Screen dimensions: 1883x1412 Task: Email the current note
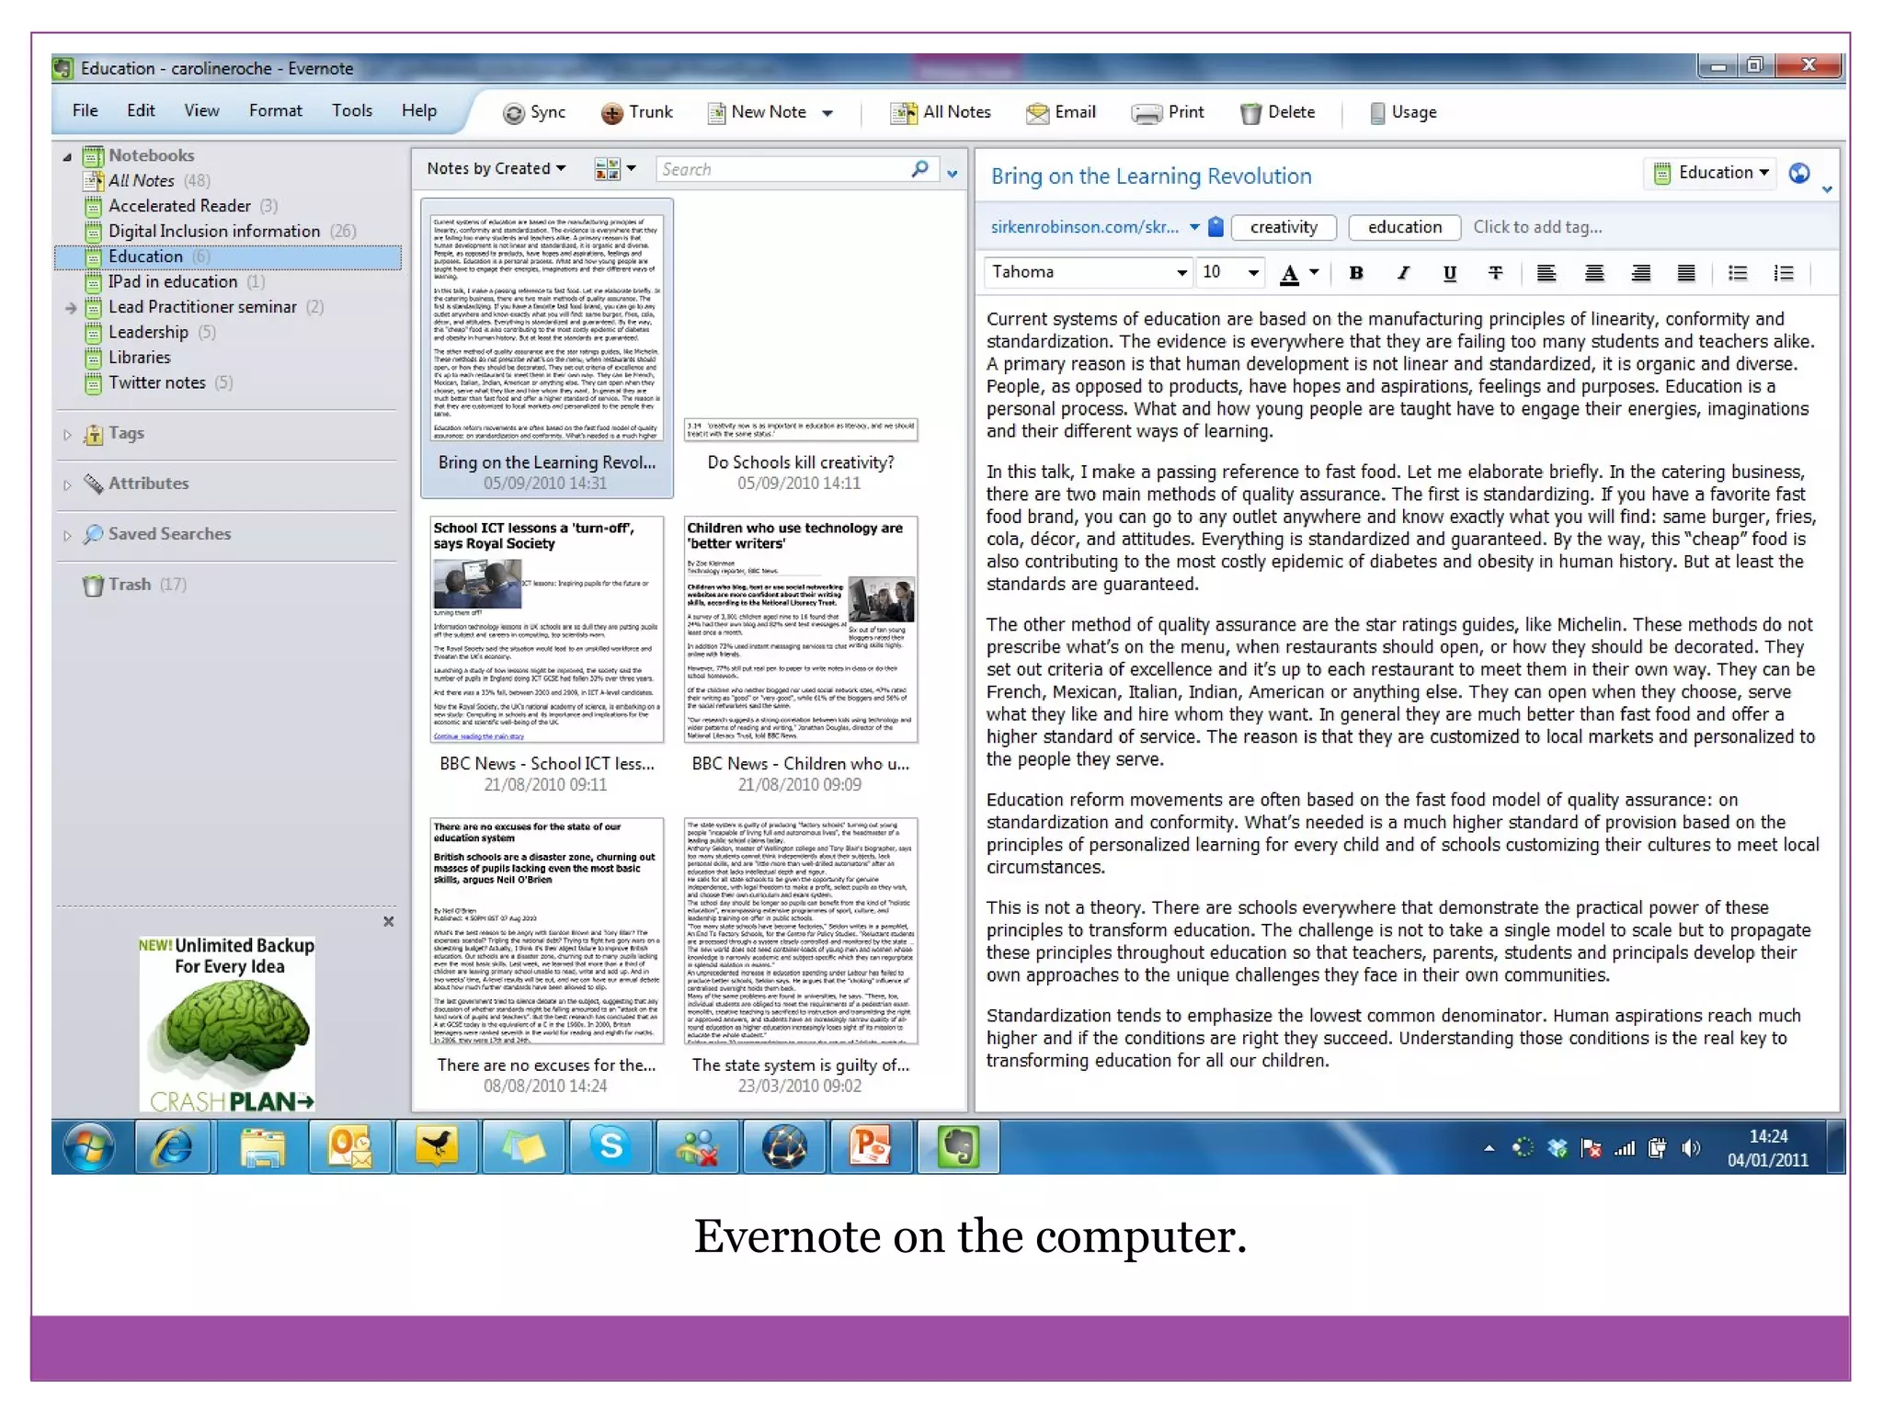click(x=1061, y=112)
